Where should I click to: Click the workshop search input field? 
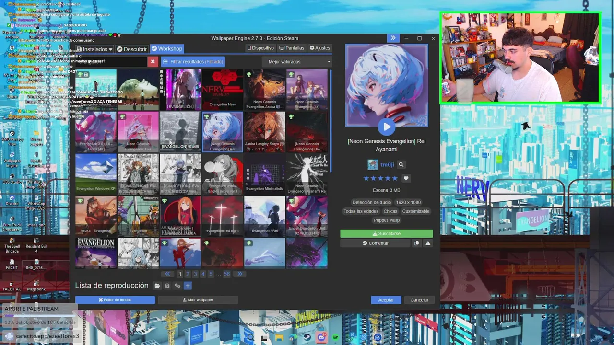(111, 61)
